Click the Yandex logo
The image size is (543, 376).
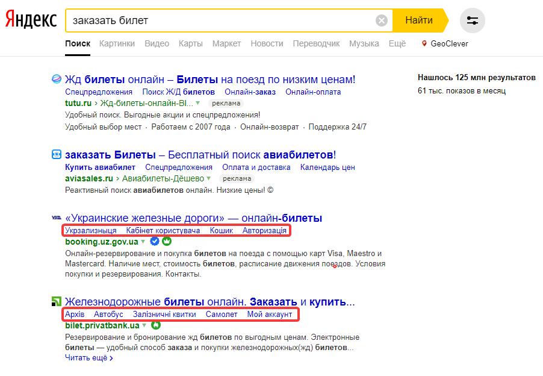[31, 20]
